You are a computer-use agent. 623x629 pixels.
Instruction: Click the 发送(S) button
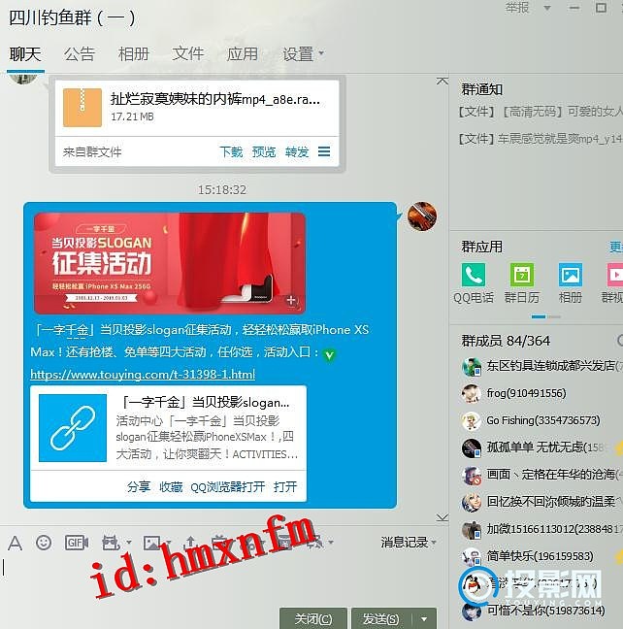[381, 619]
